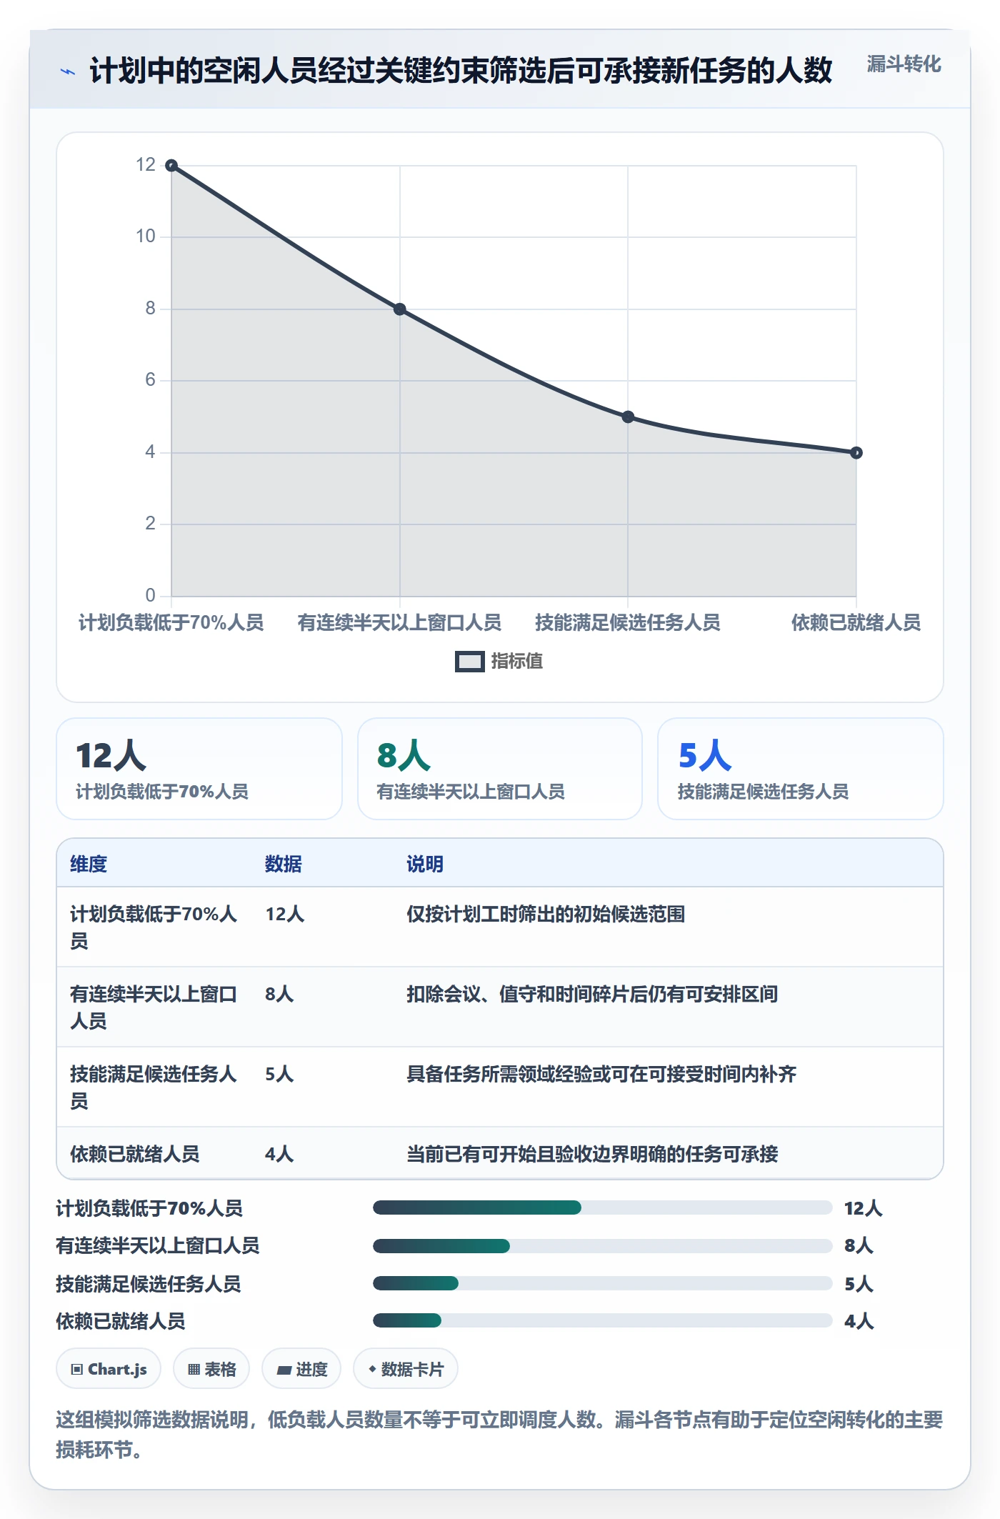
Task: Click the description 当前已有可开始且验收边界明确的任务可承接
Action: [592, 1155]
